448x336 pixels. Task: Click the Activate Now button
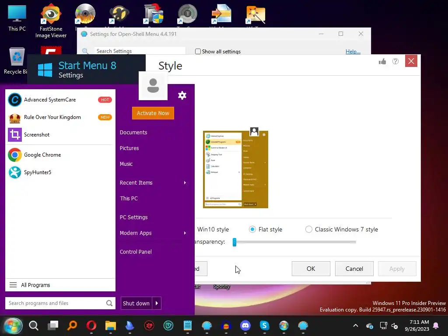[153, 113]
